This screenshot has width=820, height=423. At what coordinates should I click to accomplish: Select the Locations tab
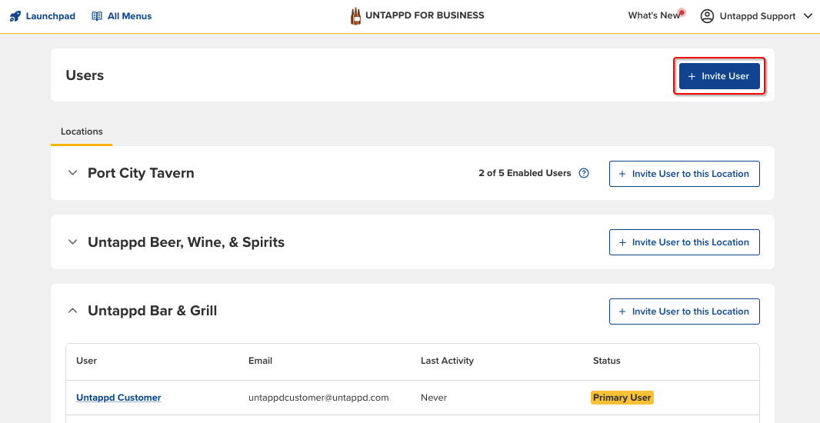point(82,132)
